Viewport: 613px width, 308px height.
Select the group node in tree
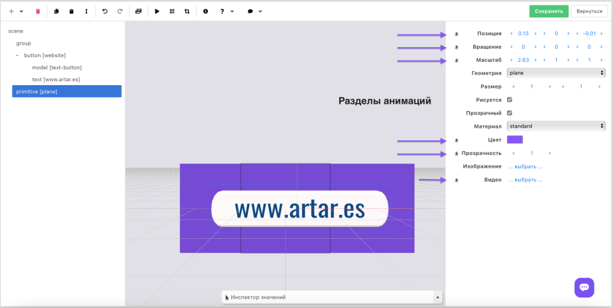click(23, 43)
